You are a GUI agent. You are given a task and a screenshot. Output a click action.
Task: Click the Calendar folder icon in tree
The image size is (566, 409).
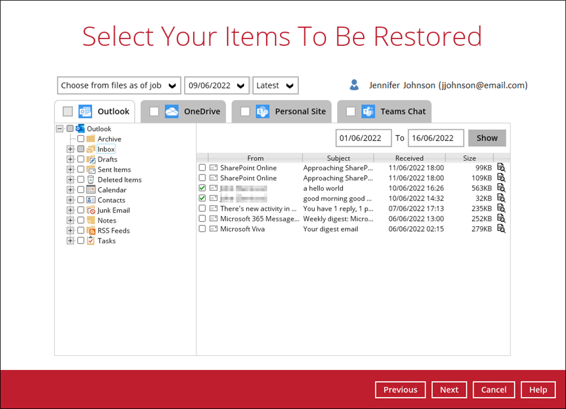[91, 190]
